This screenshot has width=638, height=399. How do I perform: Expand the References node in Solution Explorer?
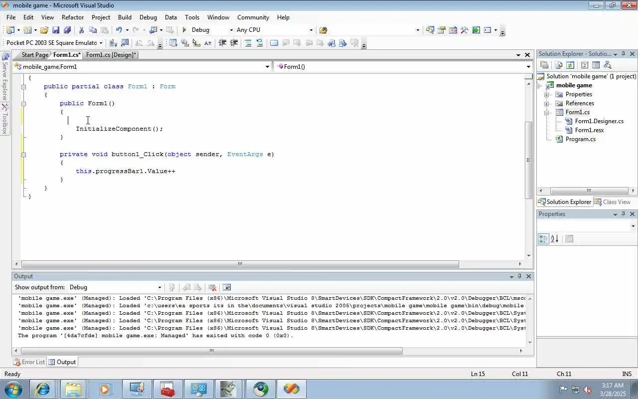(547, 104)
